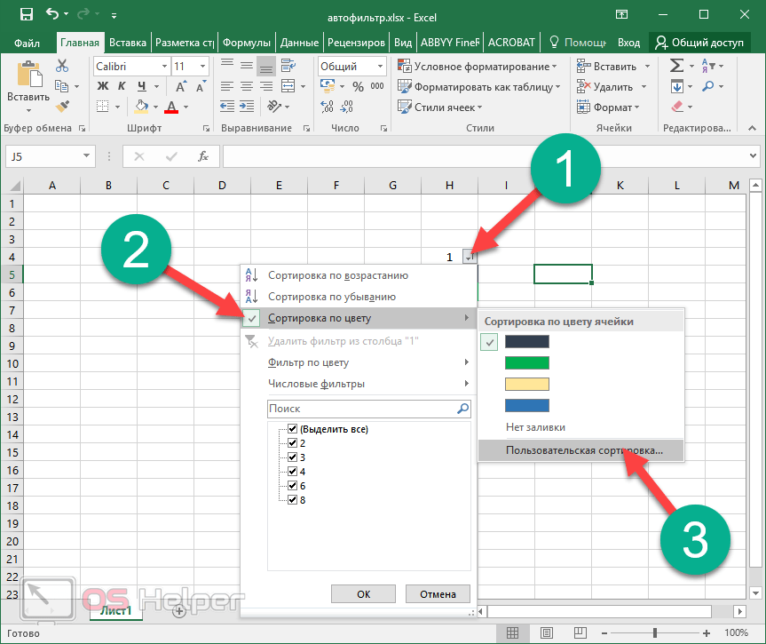This screenshot has width=766, height=644.
Task: Toggle bold formatting (Ж)
Action: click(x=102, y=86)
